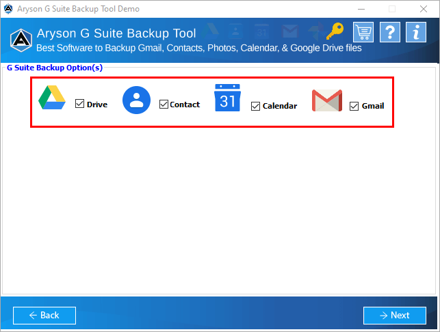Click the golden key activation icon

tap(335, 31)
